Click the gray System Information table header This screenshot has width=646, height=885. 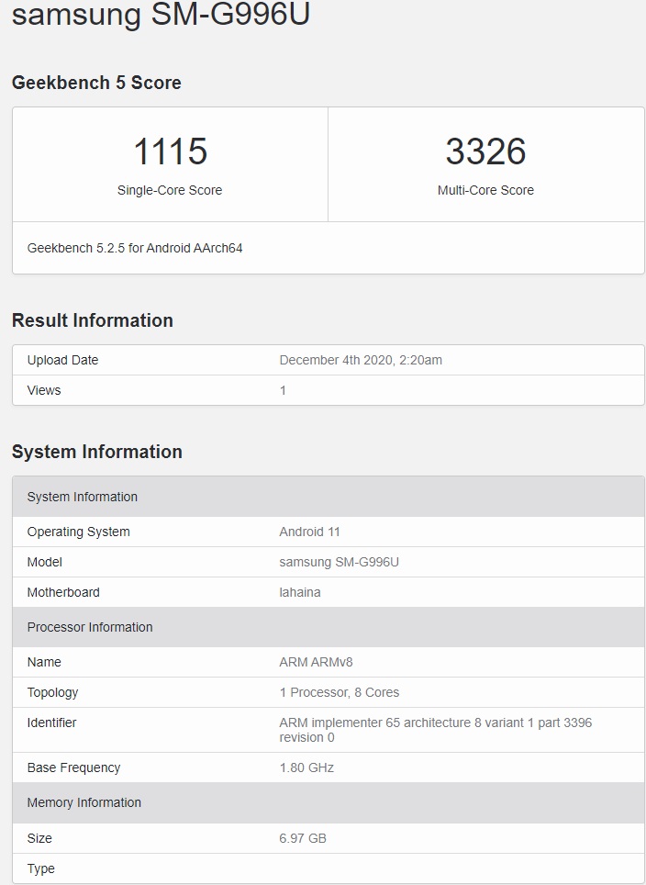[329, 497]
